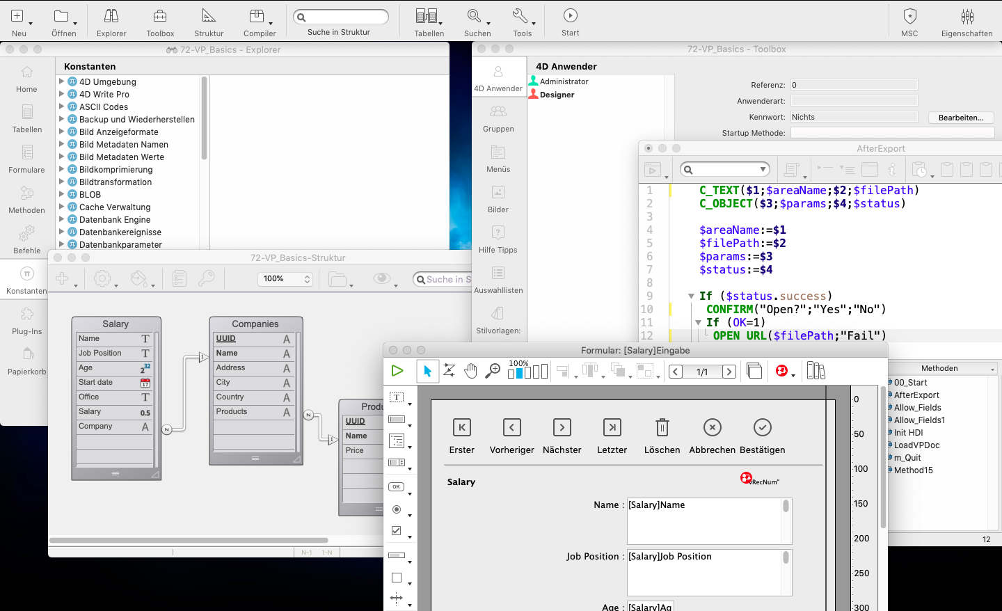Open the Toolbox from the main toolbar
The width and height of the screenshot is (1002, 611).
click(160, 16)
